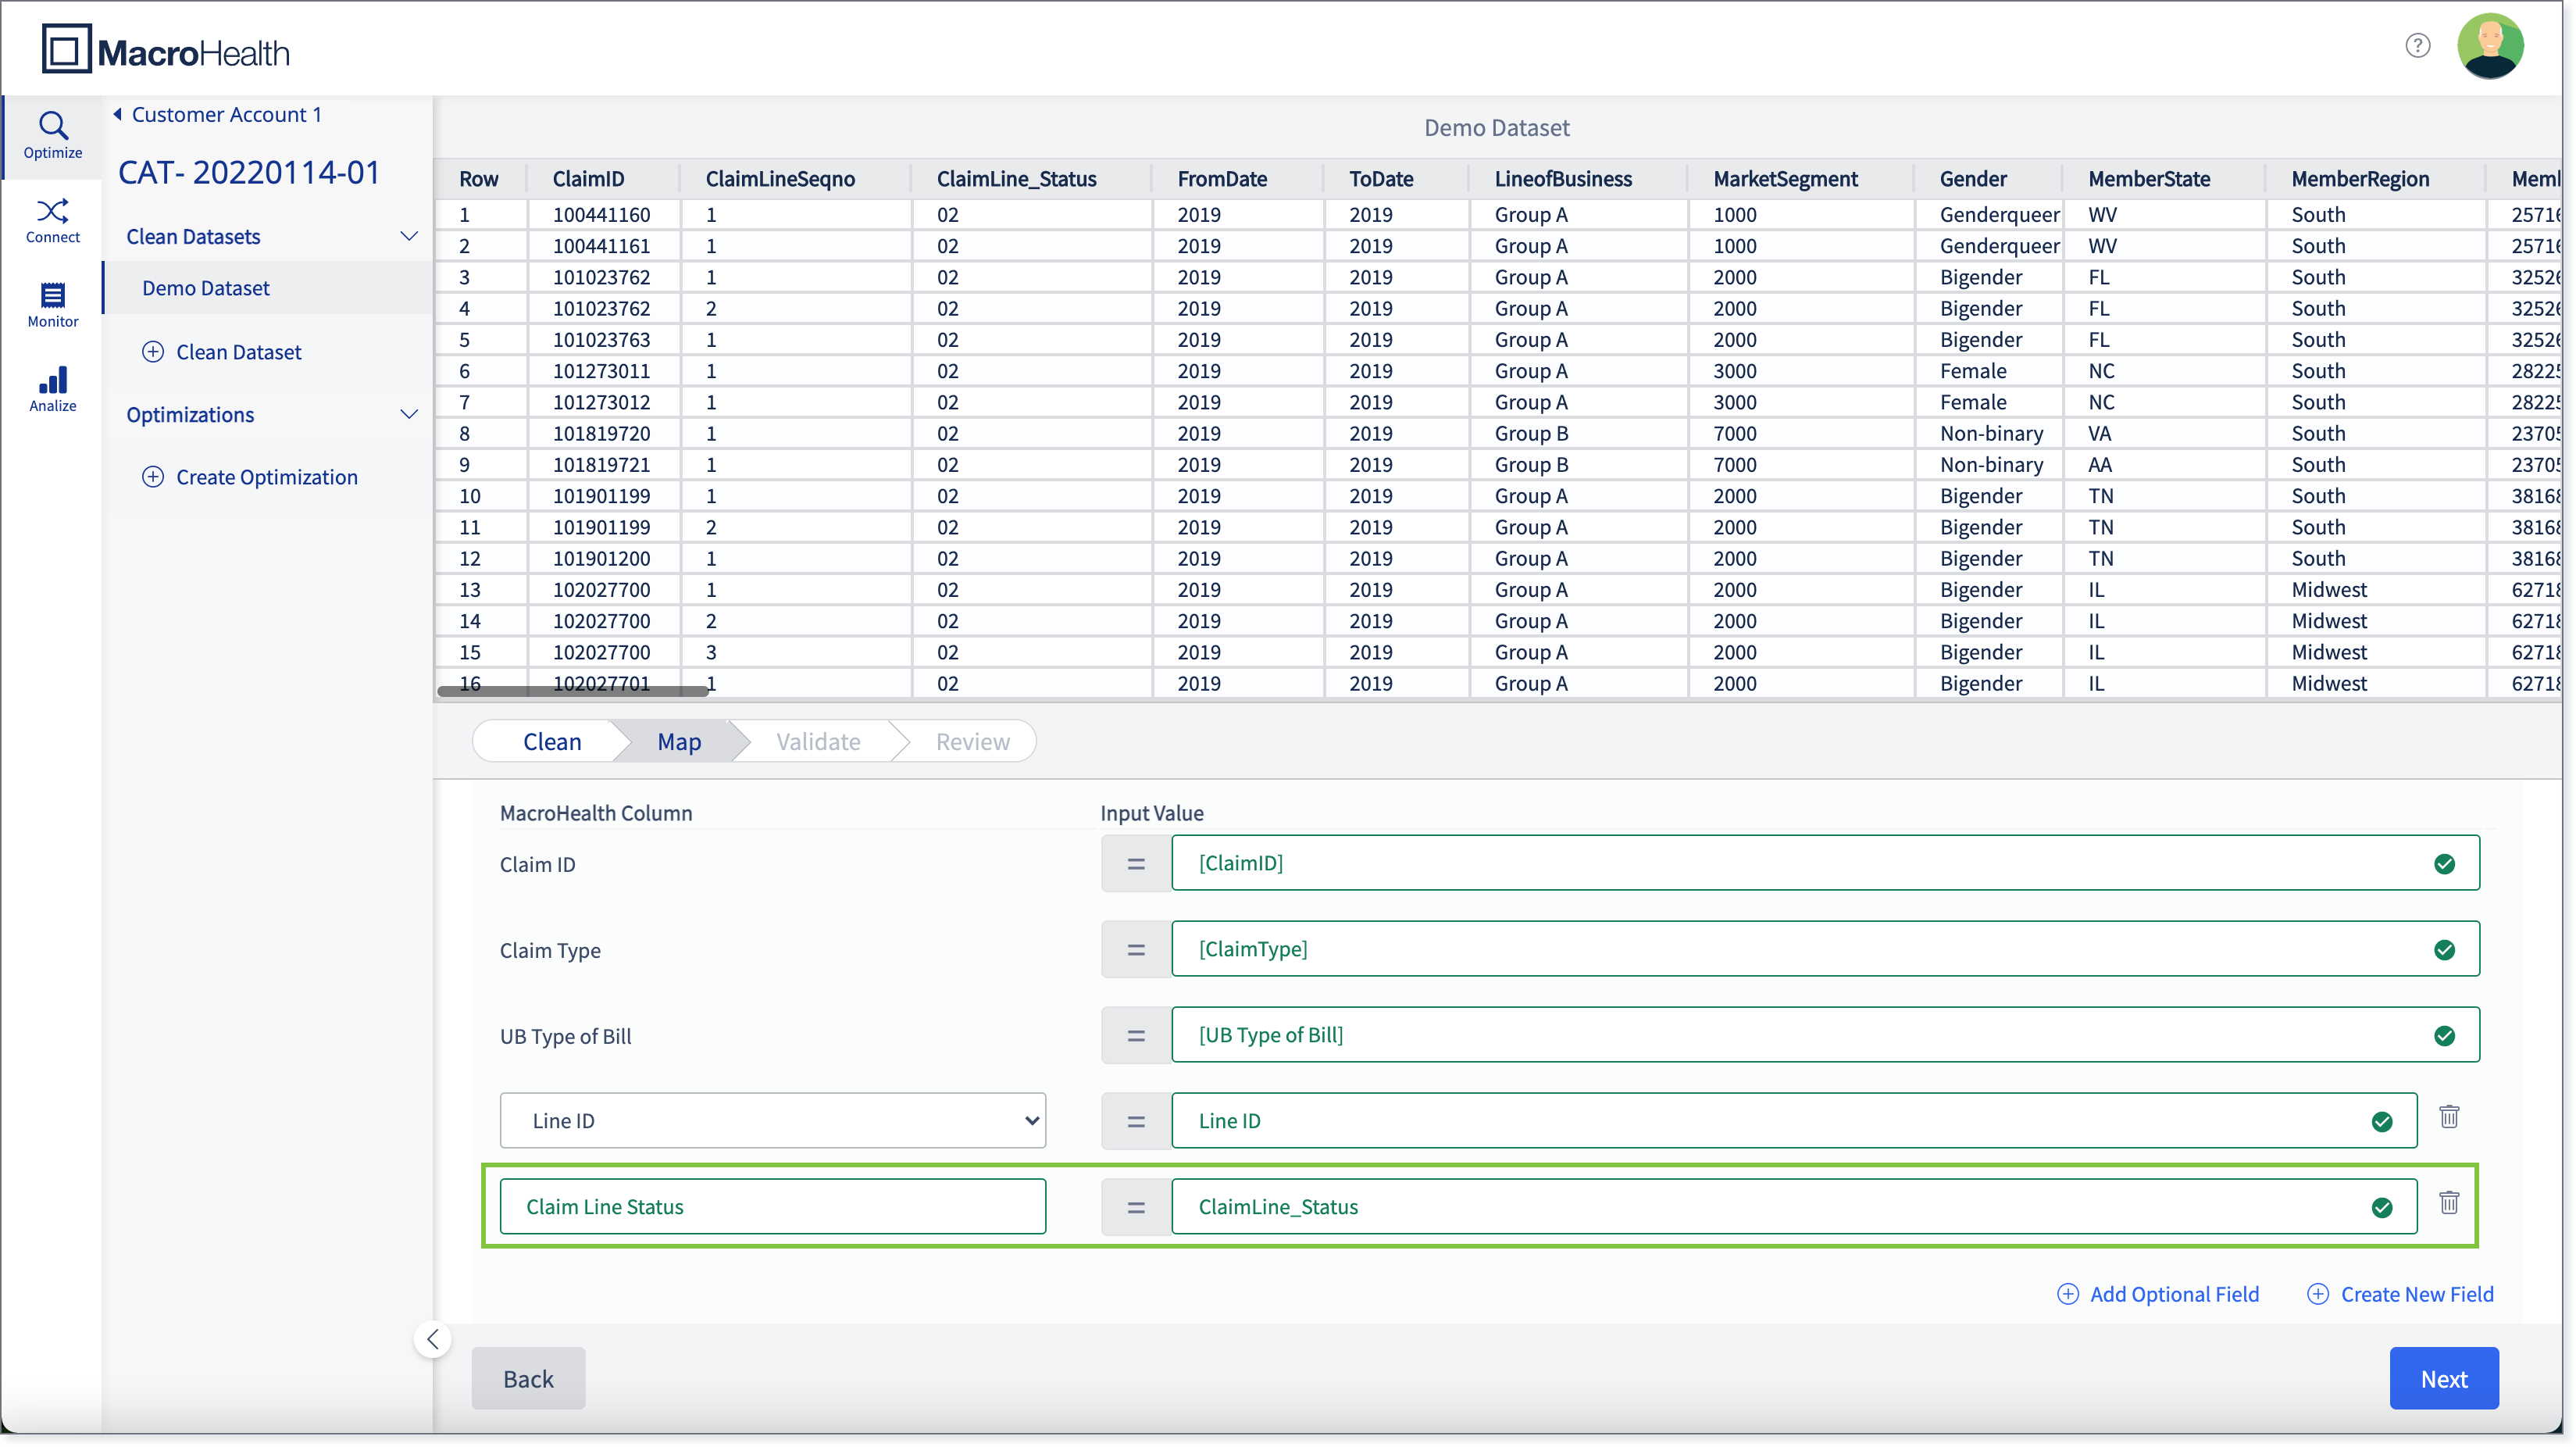
Task: Click the Claim Line Status column name field
Action: click(x=773, y=1207)
